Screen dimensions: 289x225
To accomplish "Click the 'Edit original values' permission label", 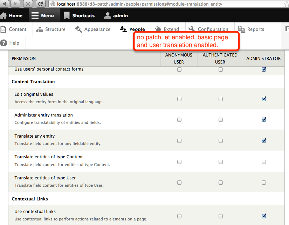I will point(34,94).
